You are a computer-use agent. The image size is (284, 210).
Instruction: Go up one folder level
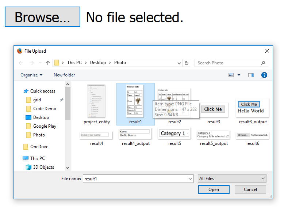click(47, 63)
